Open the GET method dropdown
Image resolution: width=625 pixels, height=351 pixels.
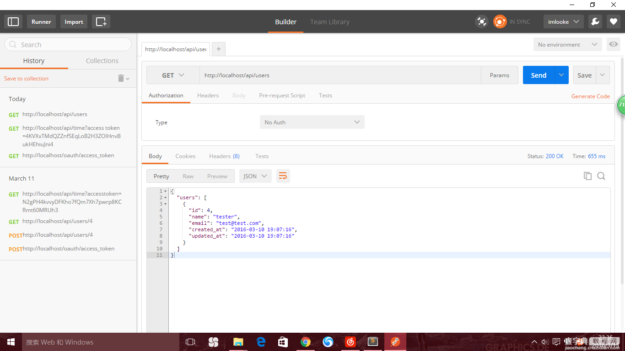173,75
